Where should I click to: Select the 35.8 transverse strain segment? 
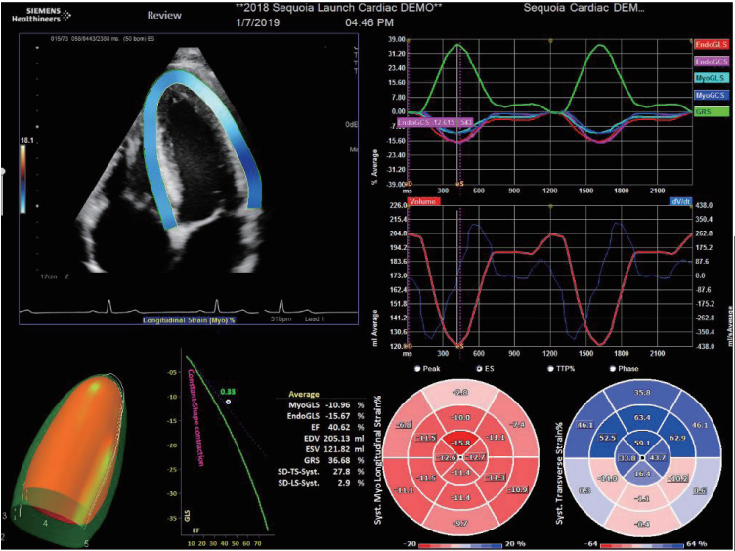click(x=642, y=391)
